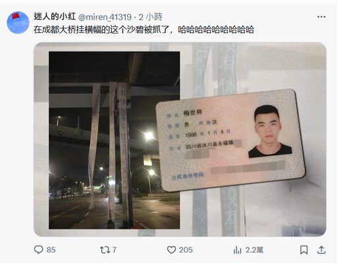Open view analytics bar chart icon
The image size is (345, 265).
point(238,250)
